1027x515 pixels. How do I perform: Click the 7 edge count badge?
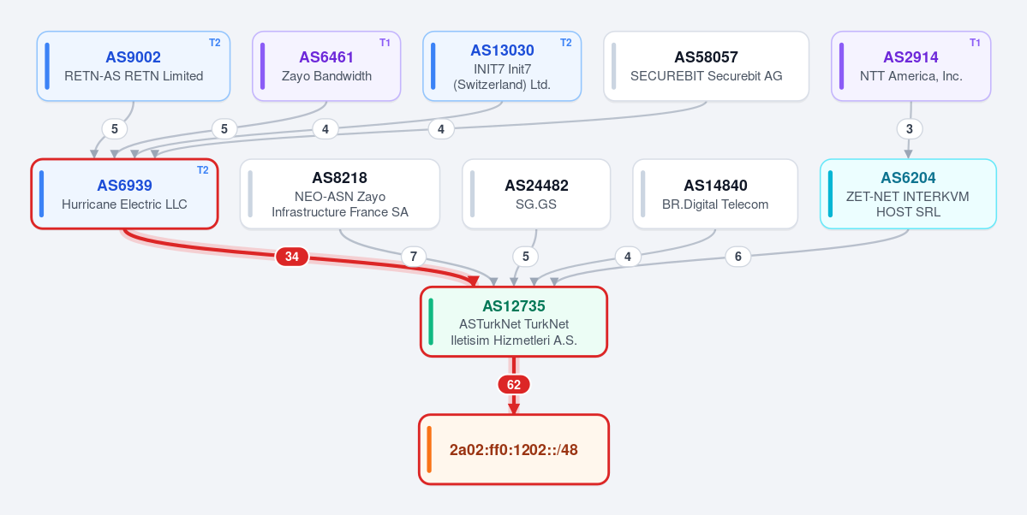[414, 257]
